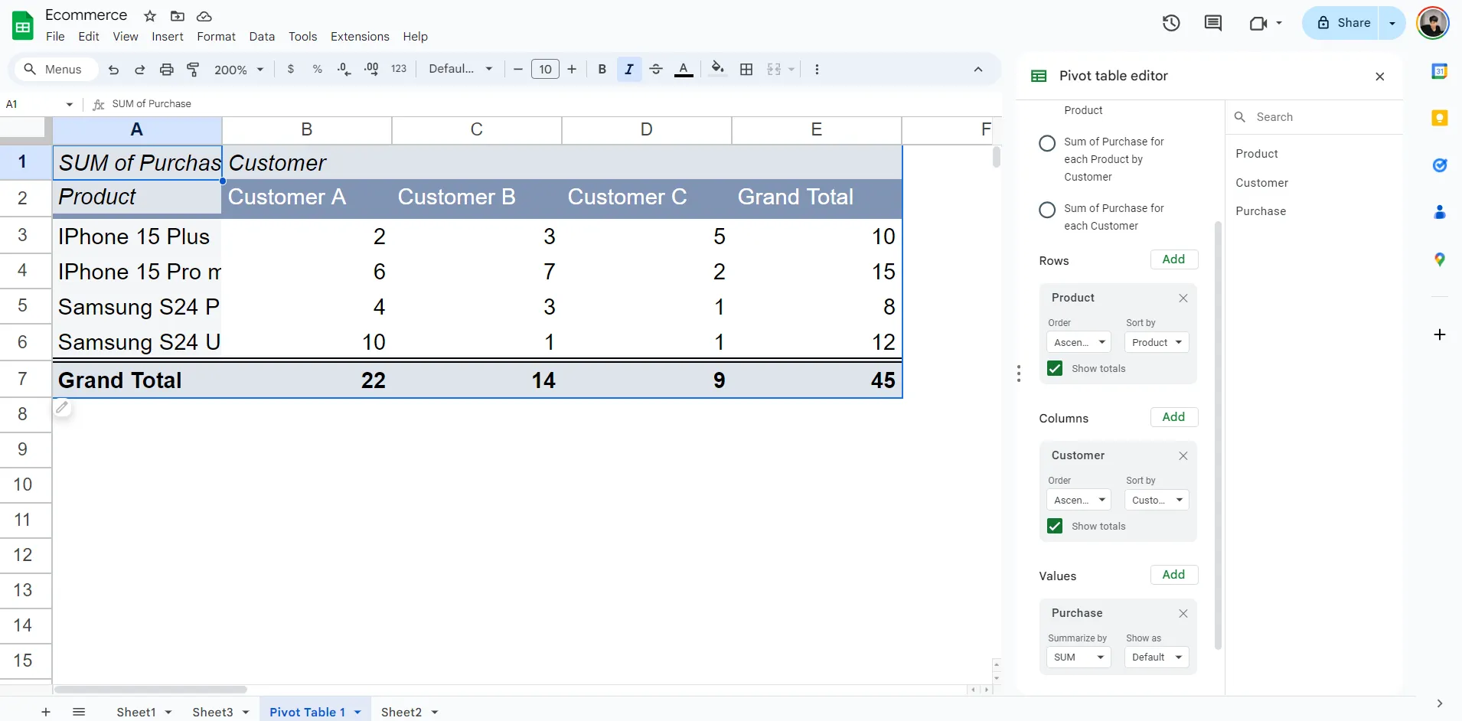This screenshot has width=1462, height=721.
Task: Open Product Order Ascending dropdown
Action: pyautogui.click(x=1079, y=342)
